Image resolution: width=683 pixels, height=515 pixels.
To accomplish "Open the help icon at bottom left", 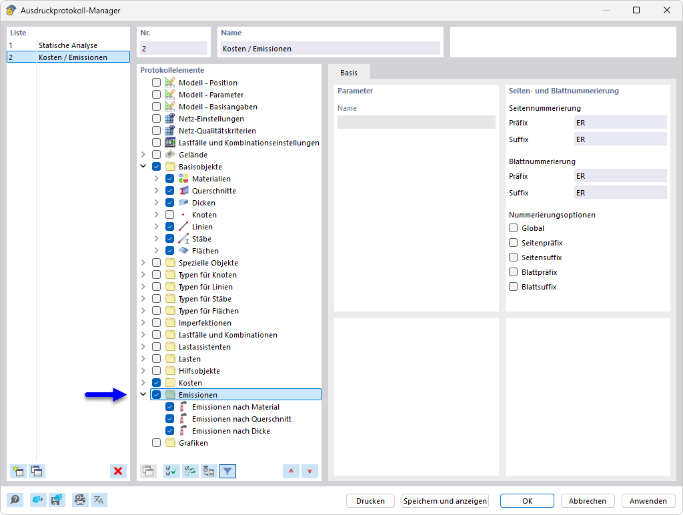I will tap(15, 500).
